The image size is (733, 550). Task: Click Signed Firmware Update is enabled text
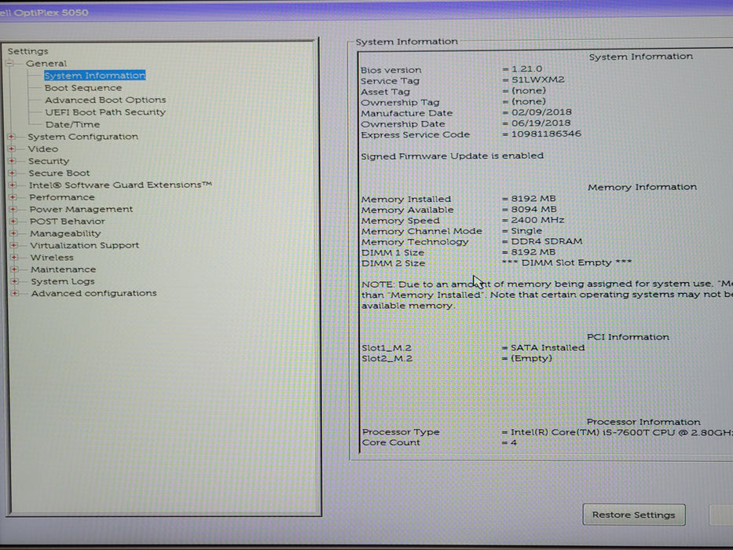pyautogui.click(x=452, y=156)
